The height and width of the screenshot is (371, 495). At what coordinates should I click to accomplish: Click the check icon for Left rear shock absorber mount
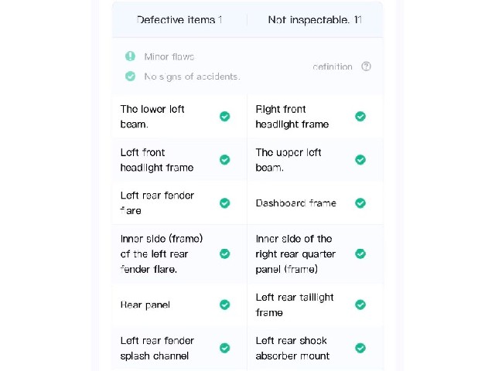(360, 348)
